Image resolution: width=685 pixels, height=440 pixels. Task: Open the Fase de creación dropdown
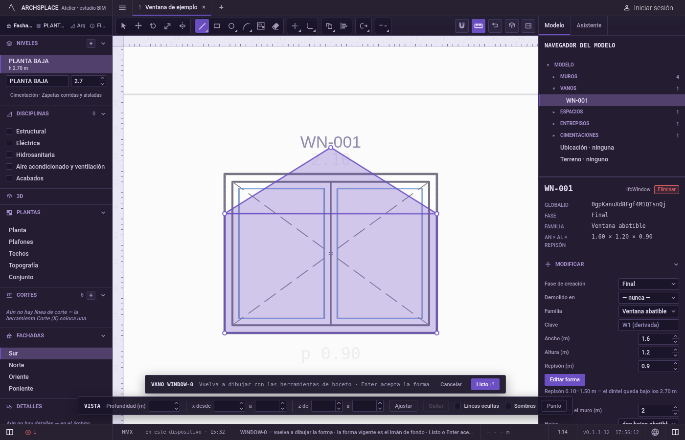point(649,284)
